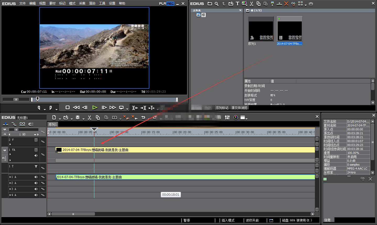377x225 pixels.
Task: Mute the 1 A audio track
Action: click(36, 177)
